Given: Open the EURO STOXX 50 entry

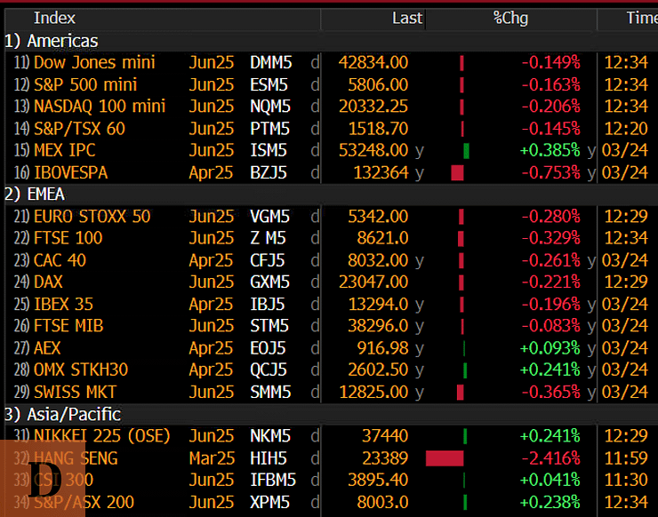Looking at the screenshot, I should coord(92,217).
